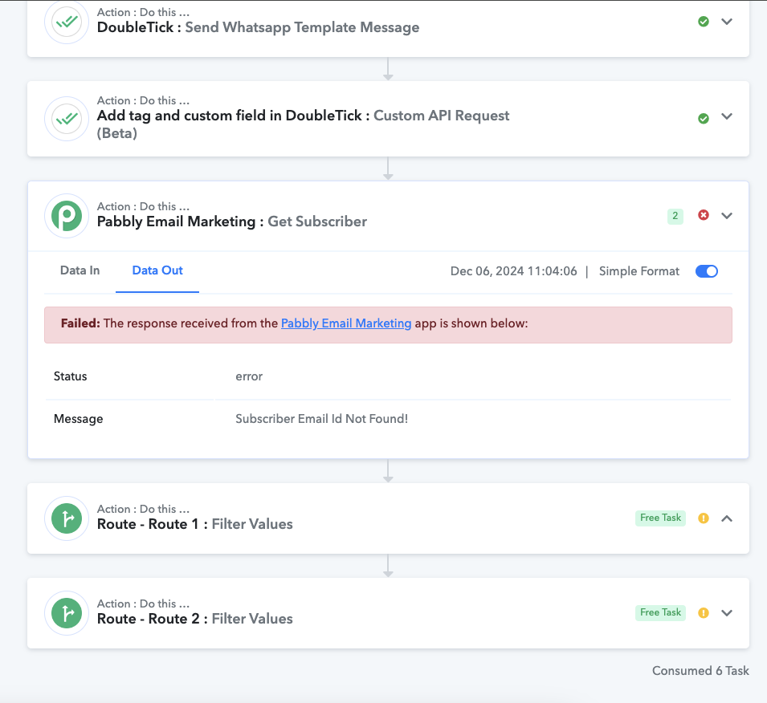Click yellow warning icon on Route 1
This screenshot has width=767, height=703.
704,518
